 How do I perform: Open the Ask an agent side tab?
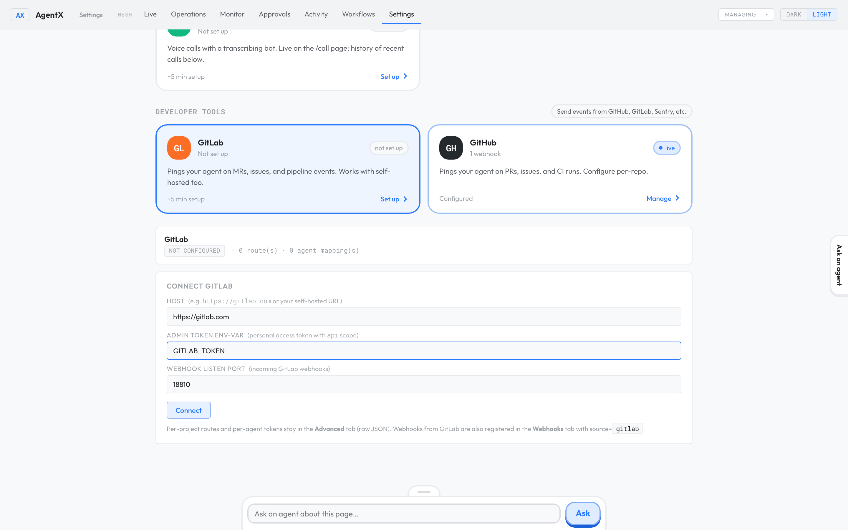pyautogui.click(x=839, y=265)
